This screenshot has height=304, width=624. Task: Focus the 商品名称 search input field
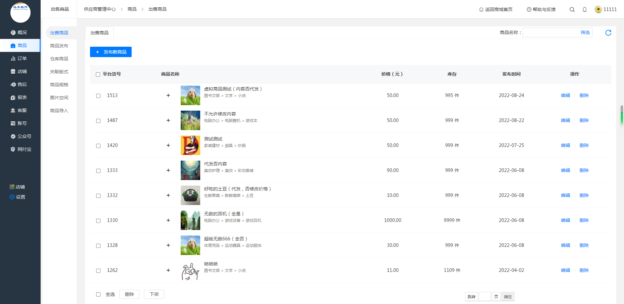(x=550, y=32)
